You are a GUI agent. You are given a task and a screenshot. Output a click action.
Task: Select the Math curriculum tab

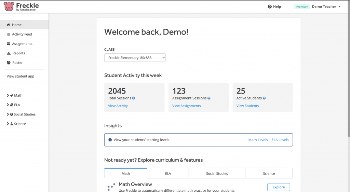pyautogui.click(x=126, y=173)
